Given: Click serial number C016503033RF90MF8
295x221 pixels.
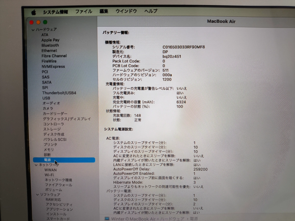Looking at the screenshot, I should point(184,47).
